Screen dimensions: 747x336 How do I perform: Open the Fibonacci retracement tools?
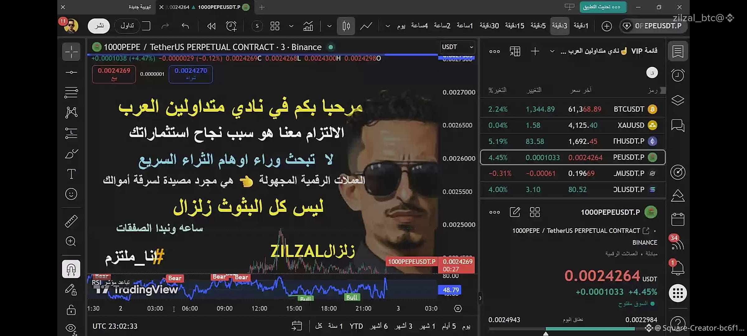(x=71, y=92)
